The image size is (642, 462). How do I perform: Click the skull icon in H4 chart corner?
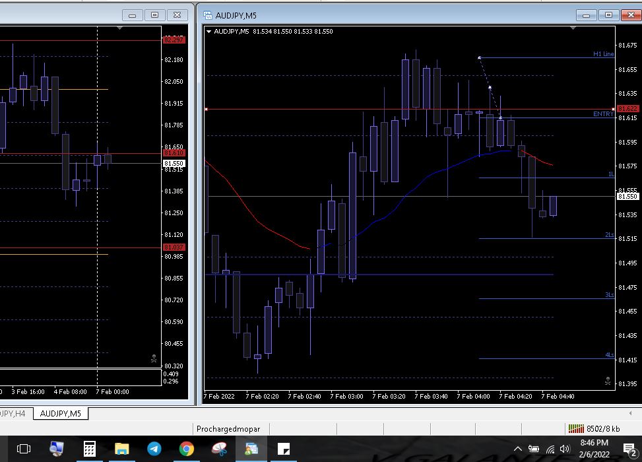click(154, 359)
